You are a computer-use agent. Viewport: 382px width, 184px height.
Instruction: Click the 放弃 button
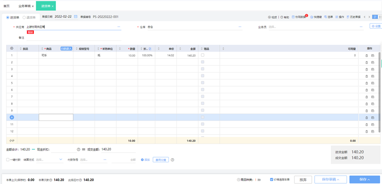tap(303, 179)
